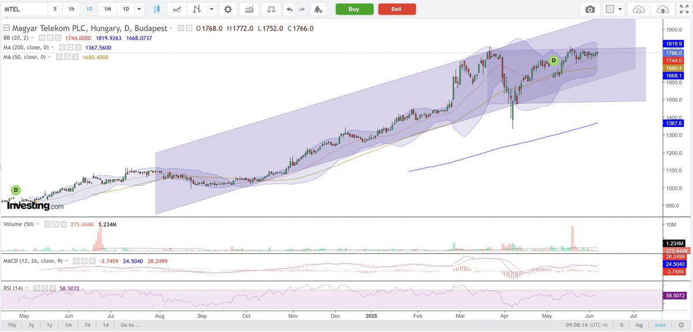The width and height of the screenshot is (693, 332).
Task: Toggle percent scale button
Action: 621,325
